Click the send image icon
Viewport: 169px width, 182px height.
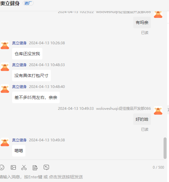point(13,167)
